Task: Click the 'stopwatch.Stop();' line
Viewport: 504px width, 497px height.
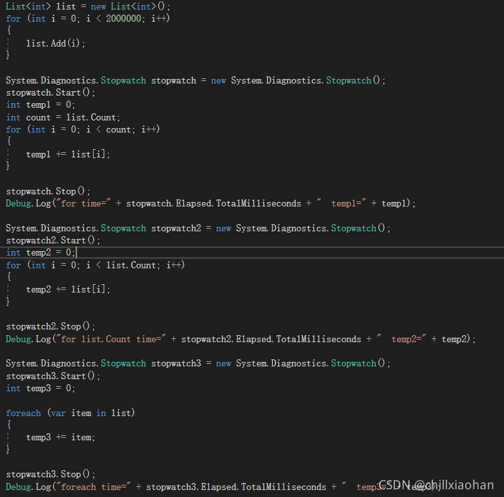Action: (x=48, y=191)
